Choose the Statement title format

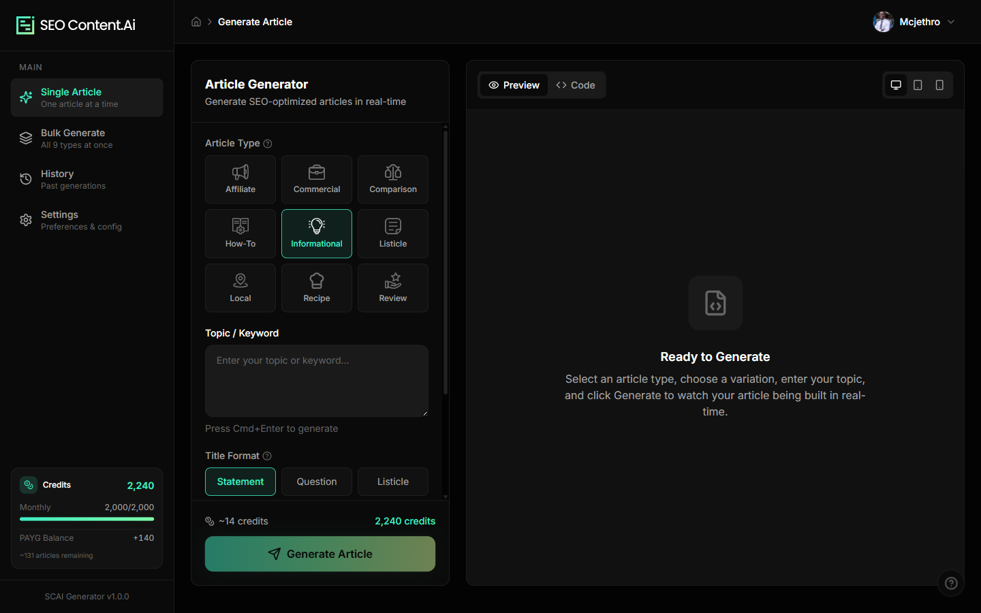[240, 482]
